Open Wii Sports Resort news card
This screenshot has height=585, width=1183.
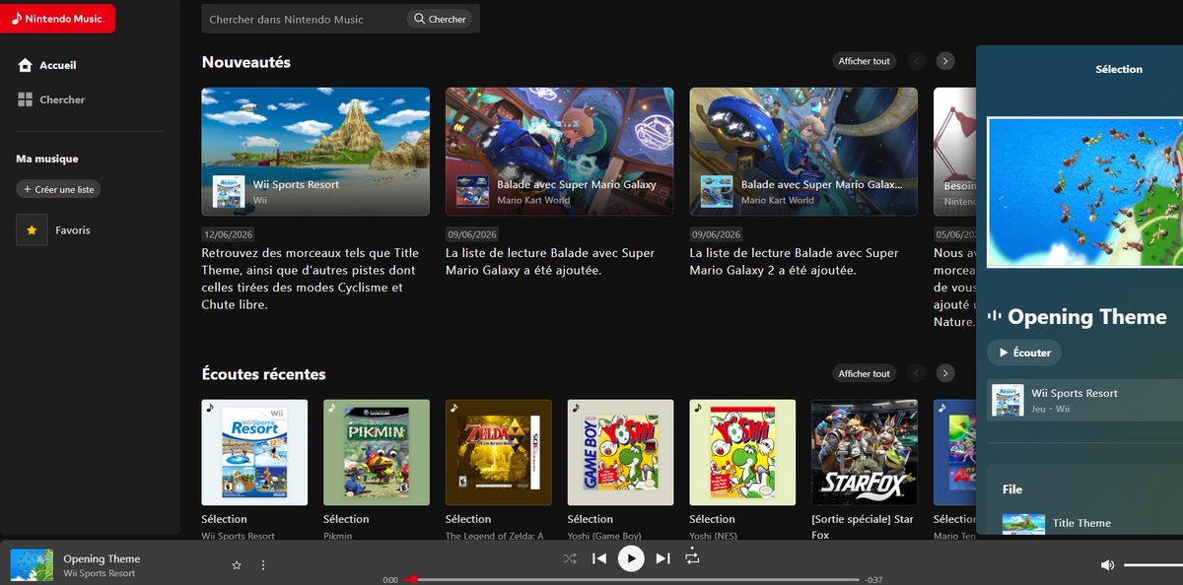pos(315,152)
